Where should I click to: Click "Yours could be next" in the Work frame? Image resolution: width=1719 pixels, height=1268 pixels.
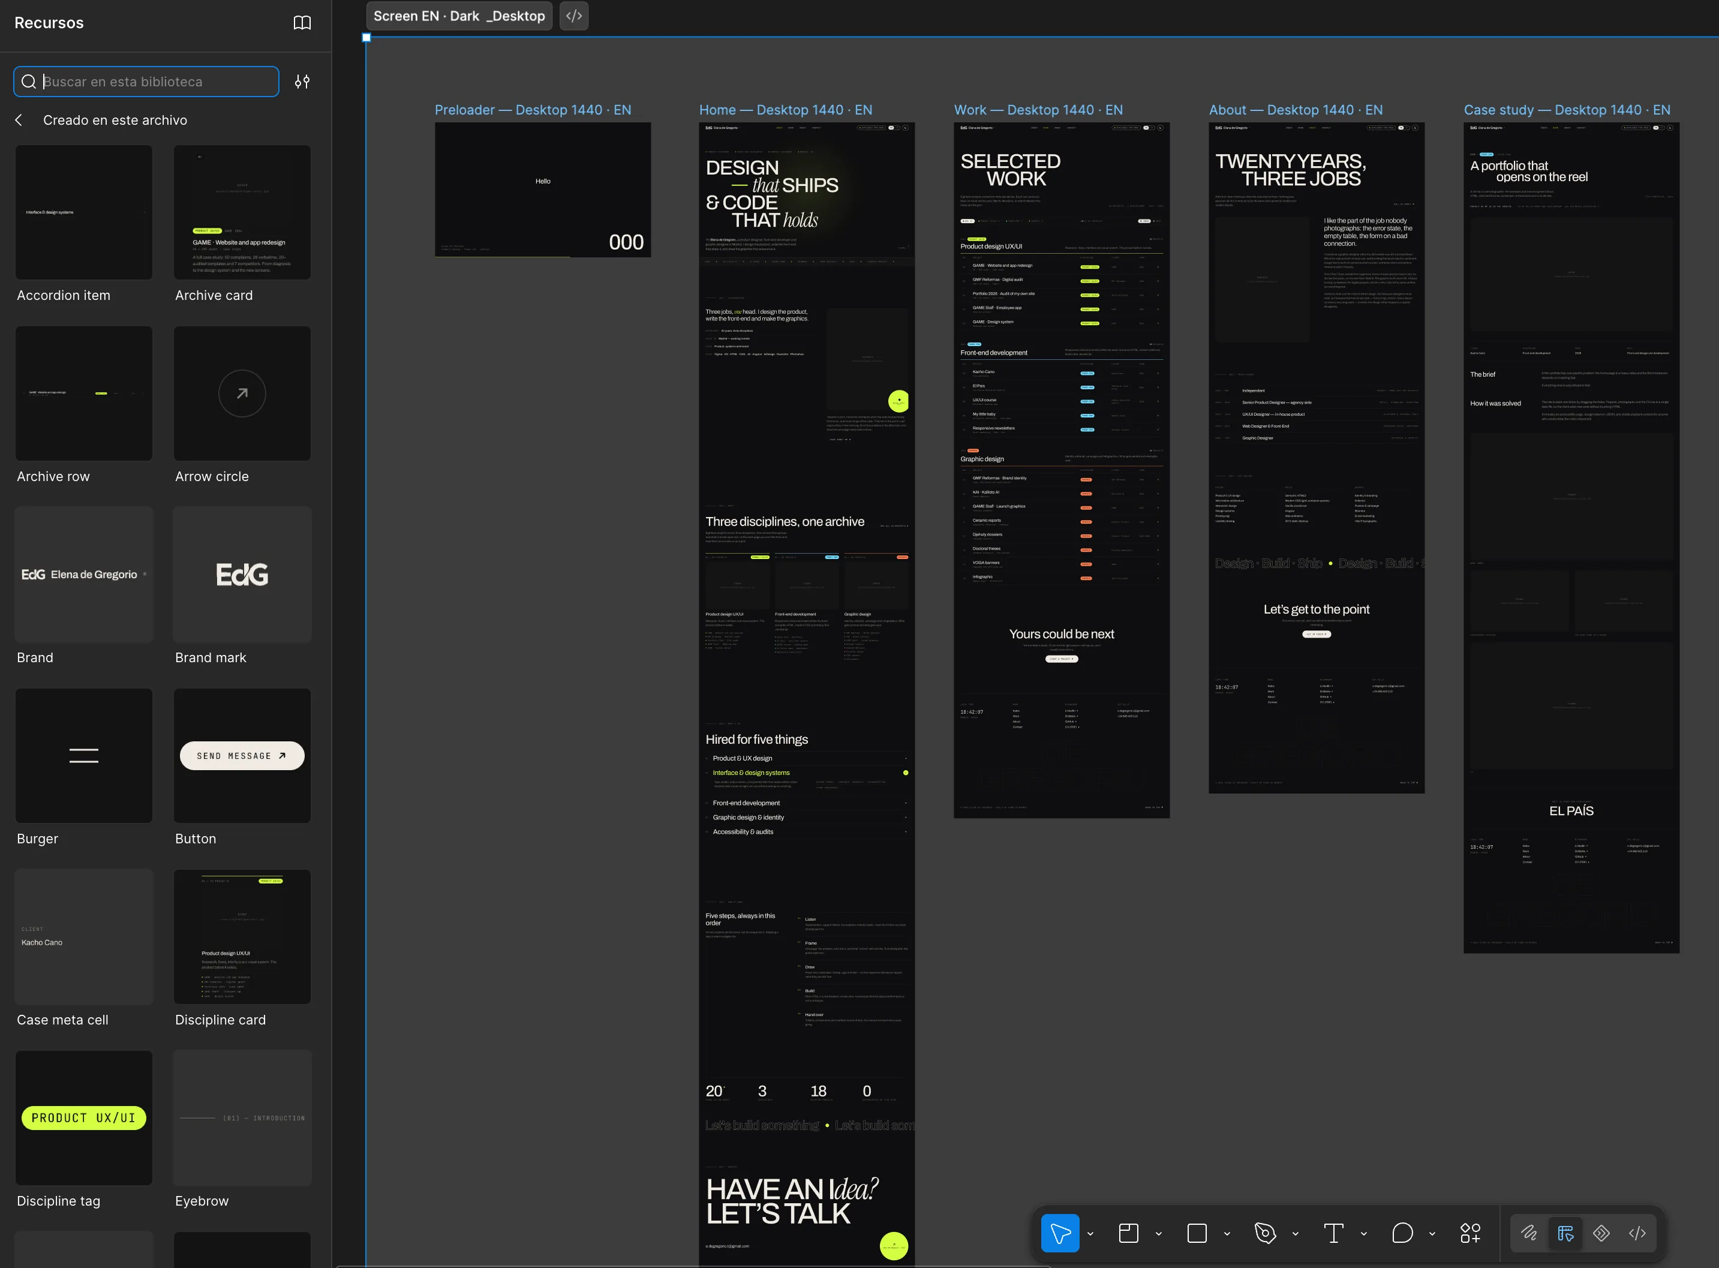click(x=1061, y=634)
